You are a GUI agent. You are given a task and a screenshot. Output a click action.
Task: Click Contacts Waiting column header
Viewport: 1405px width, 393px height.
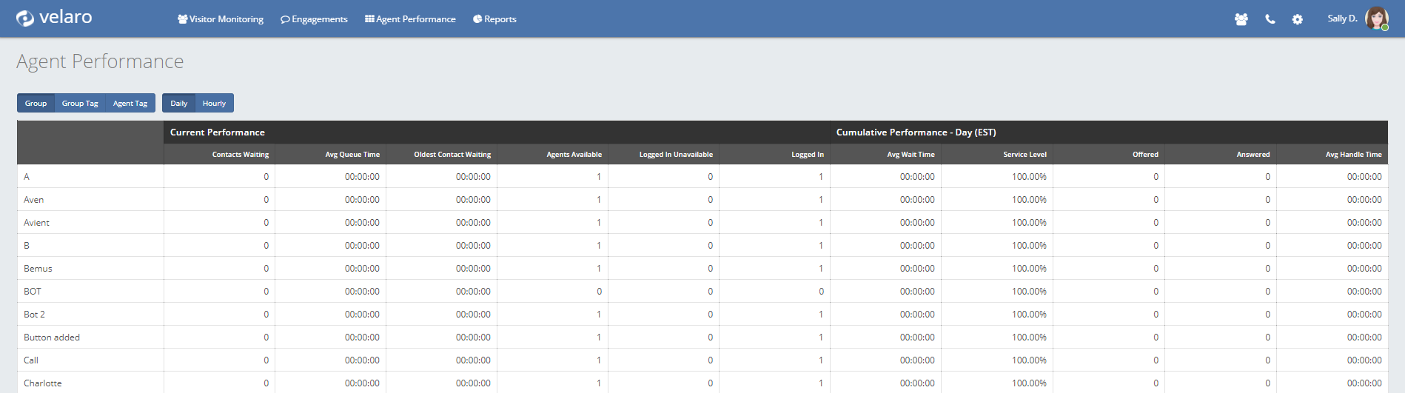(x=240, y=155)
